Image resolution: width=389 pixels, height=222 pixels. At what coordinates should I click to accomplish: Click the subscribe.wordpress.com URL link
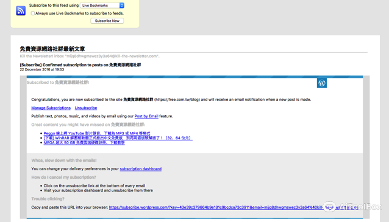pyautogui.click(x=233, y=207)
